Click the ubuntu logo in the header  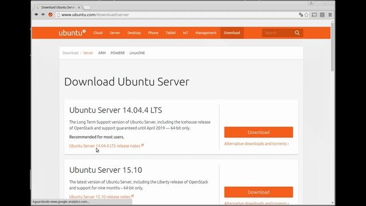[72, 33]
